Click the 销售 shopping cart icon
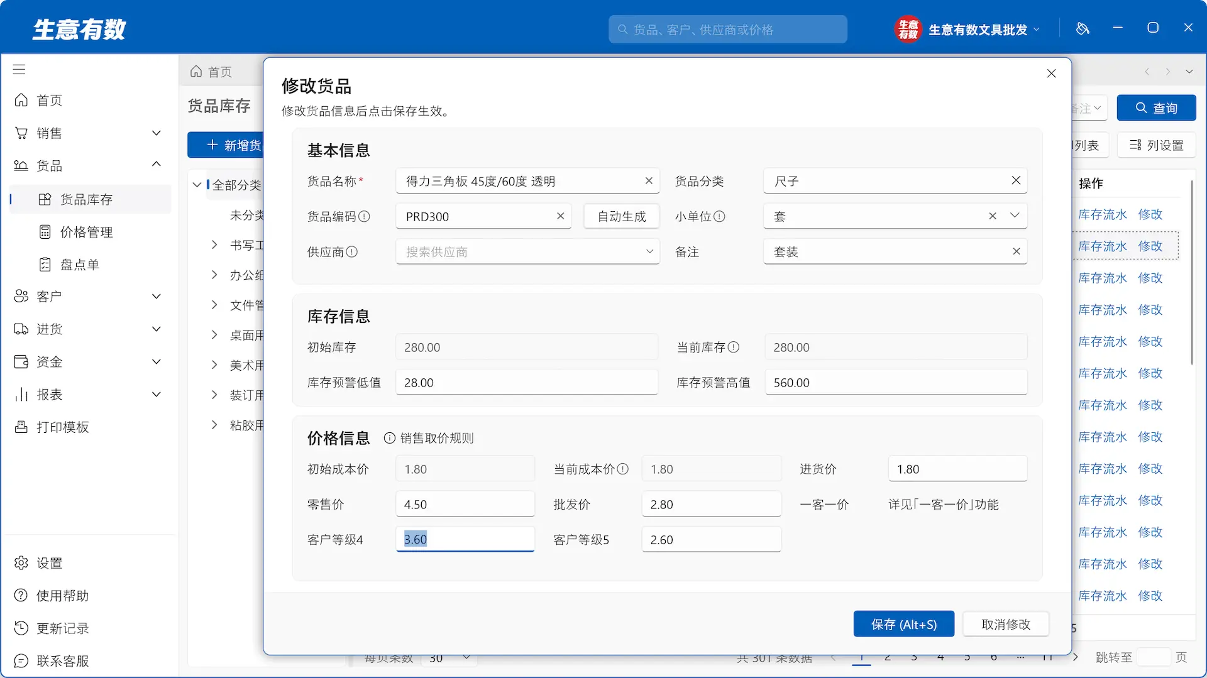Viewport: 1207px width, 678px height. [x=21, y=133]
